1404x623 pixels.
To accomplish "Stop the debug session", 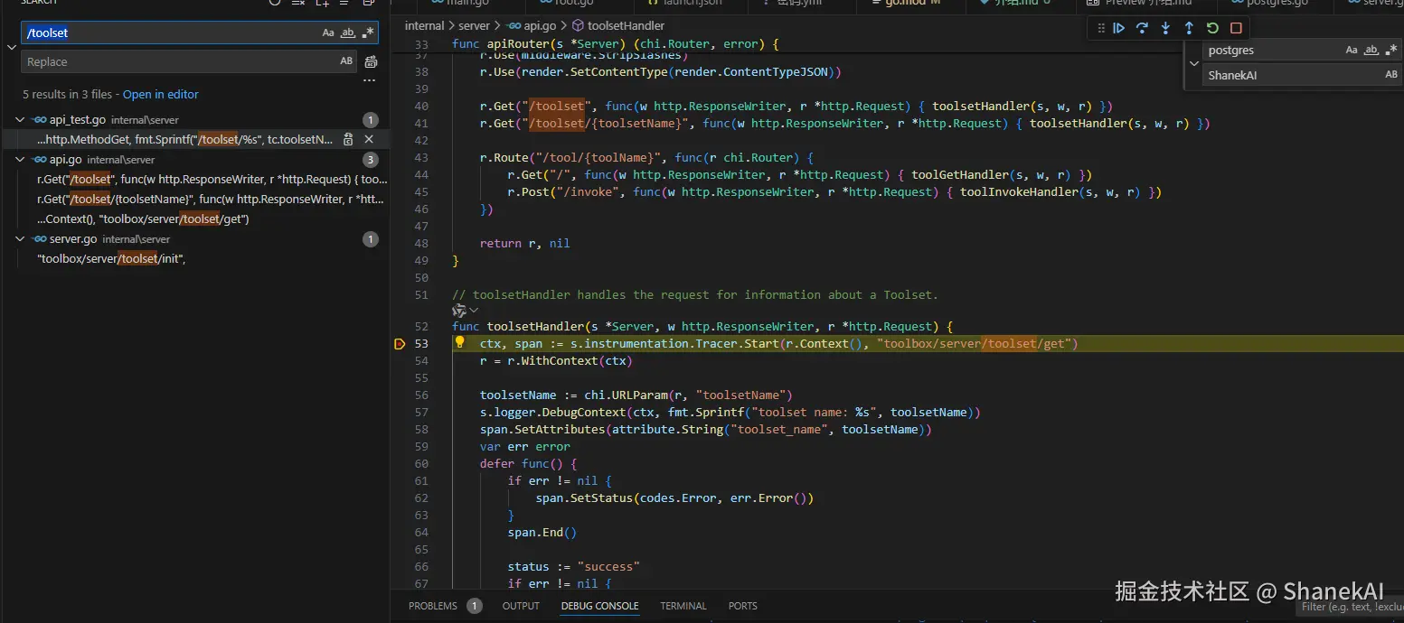I will pos(1237,28).
